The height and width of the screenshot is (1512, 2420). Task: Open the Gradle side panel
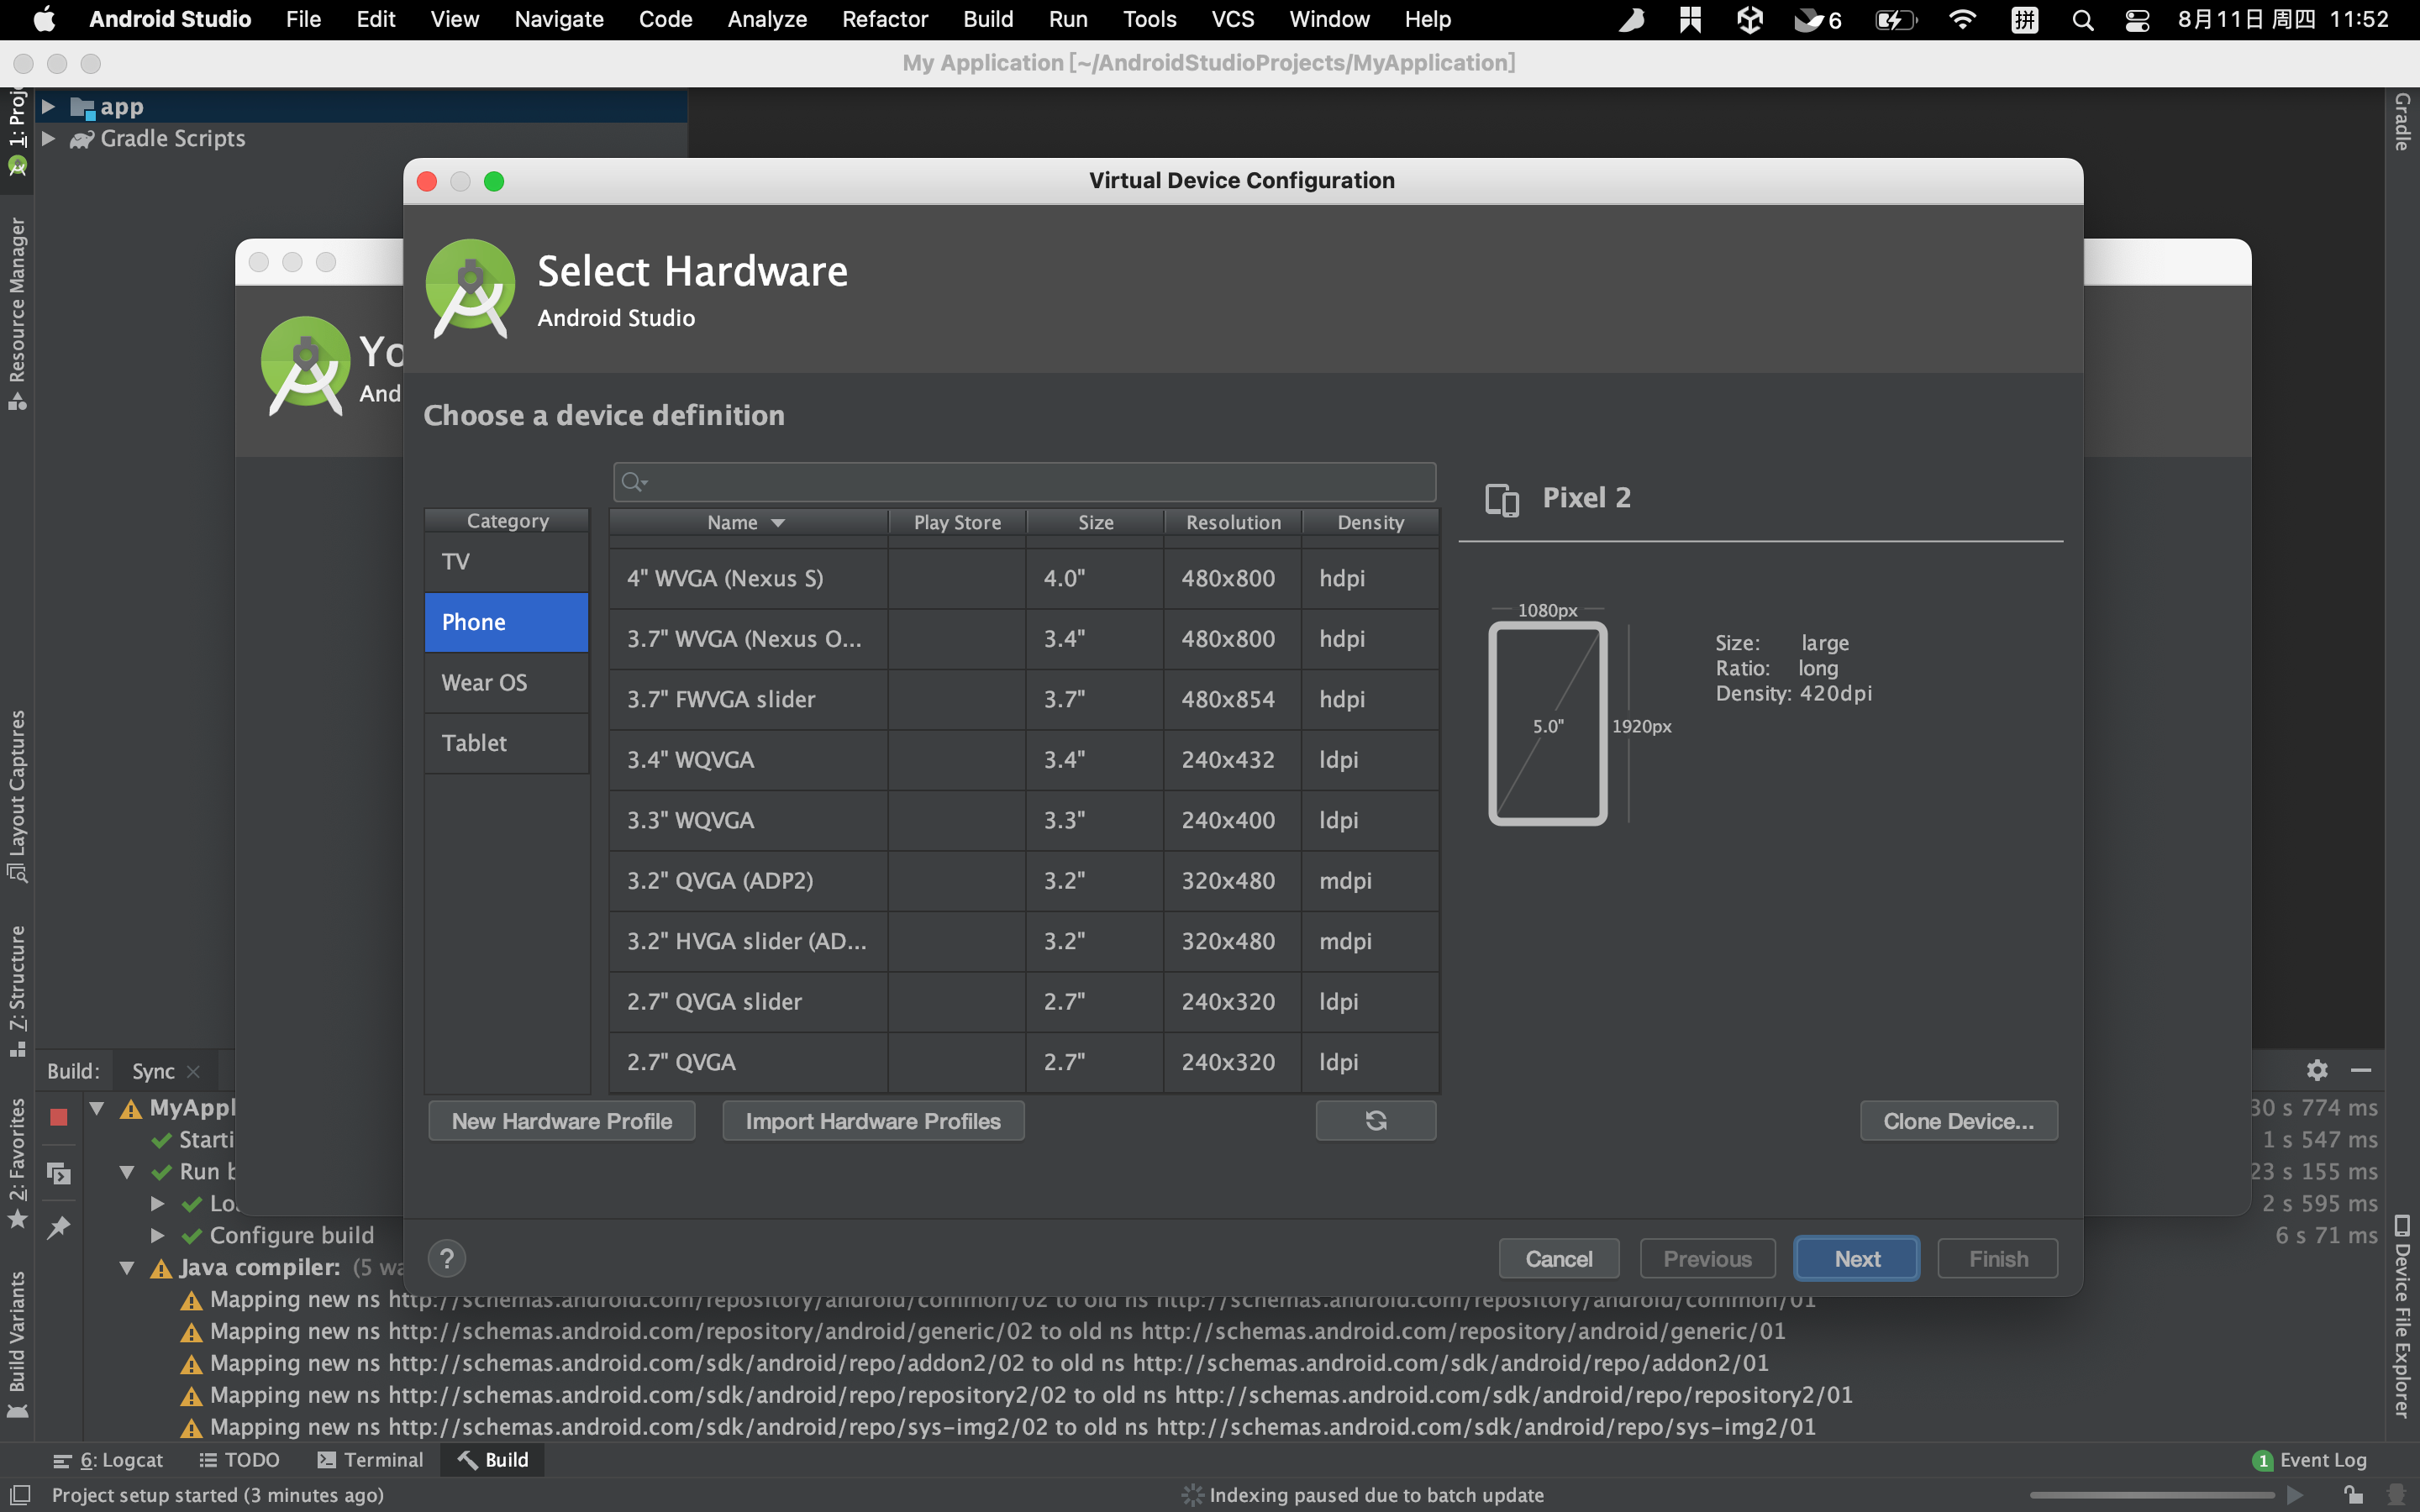tap(2403, 122)
